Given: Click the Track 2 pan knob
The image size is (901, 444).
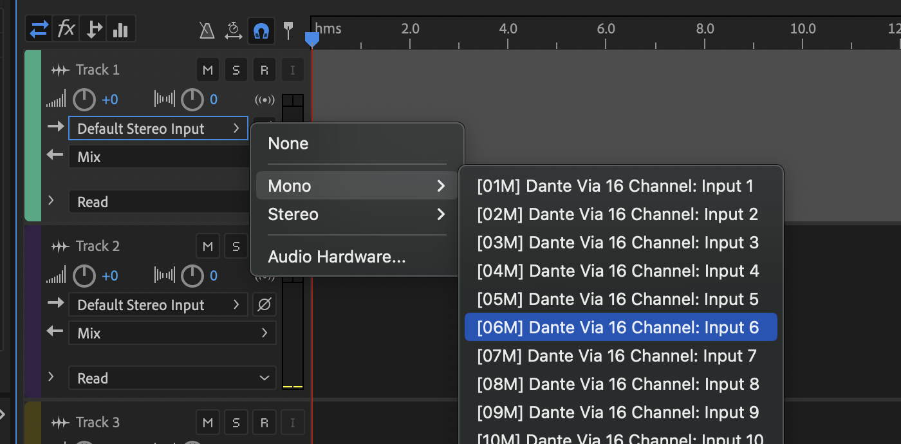Looking at the screenshot, I should click(192, 276).
